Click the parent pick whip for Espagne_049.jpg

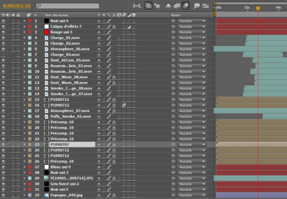click(173, 195)
